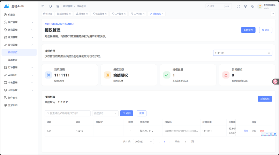The width and height of the screenshot is (279, 155).
Task: Expand the 用户管理 sidebar menu
Action: pyautogui.click(x=19, y=22)
